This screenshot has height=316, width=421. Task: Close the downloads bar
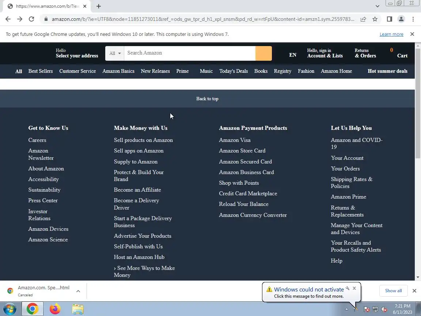[414, 290]
